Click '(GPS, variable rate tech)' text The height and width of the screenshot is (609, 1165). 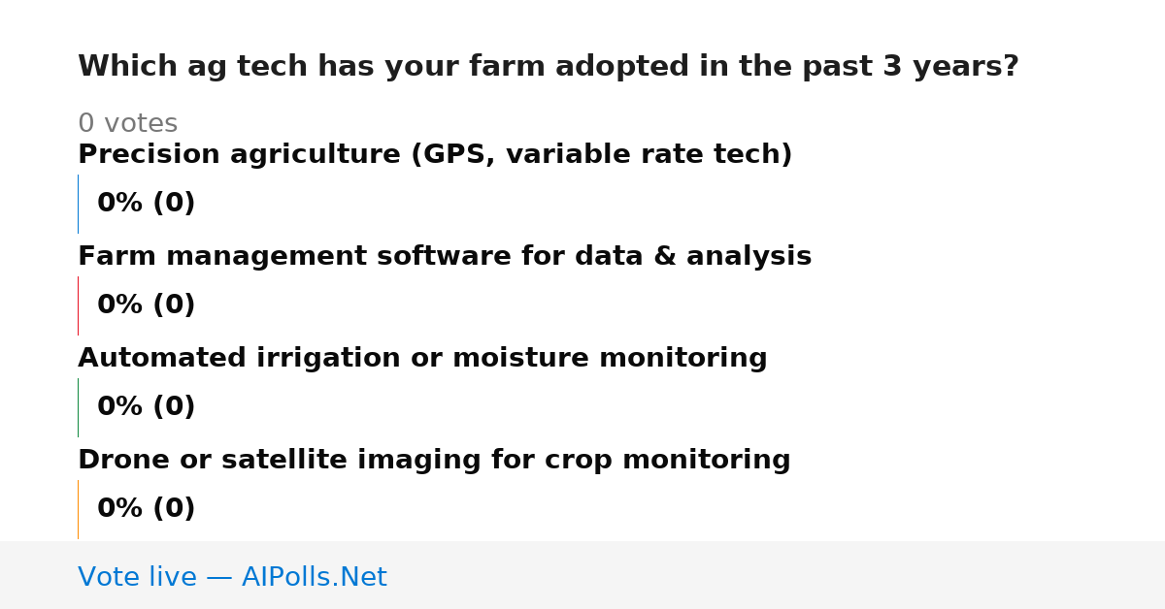pos(601,155)
